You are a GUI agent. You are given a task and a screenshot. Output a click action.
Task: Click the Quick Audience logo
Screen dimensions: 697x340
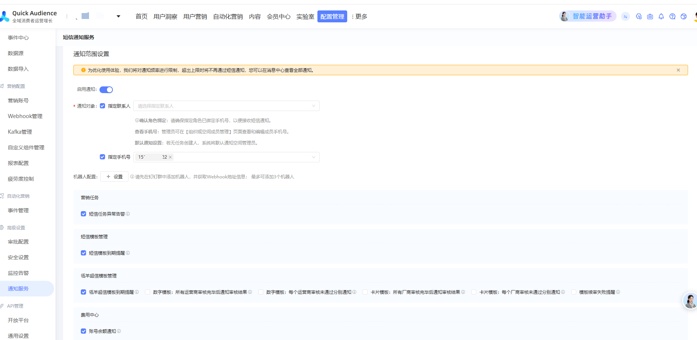pos(29,16)
